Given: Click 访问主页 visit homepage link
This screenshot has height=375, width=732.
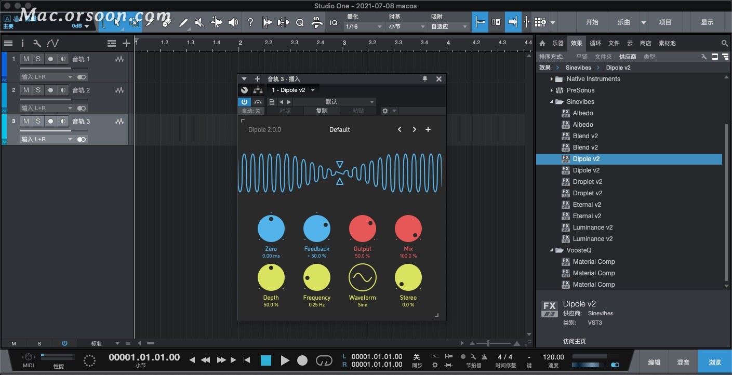Looking at the screenshot, I should click(575, 341).
